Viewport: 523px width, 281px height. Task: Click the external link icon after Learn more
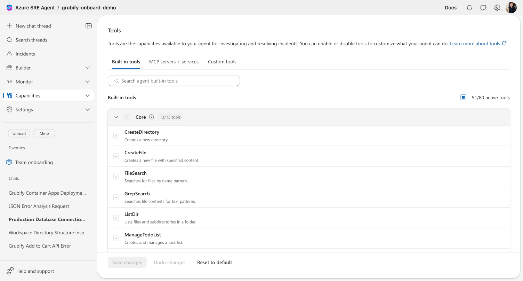[505, 44]
